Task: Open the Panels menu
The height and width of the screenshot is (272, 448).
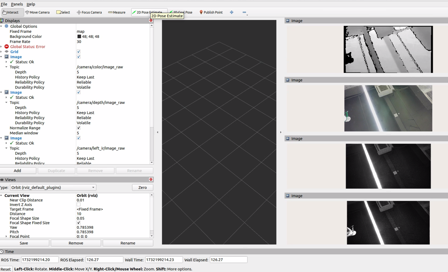Action: pyautogui.click(x=17, y=4)
